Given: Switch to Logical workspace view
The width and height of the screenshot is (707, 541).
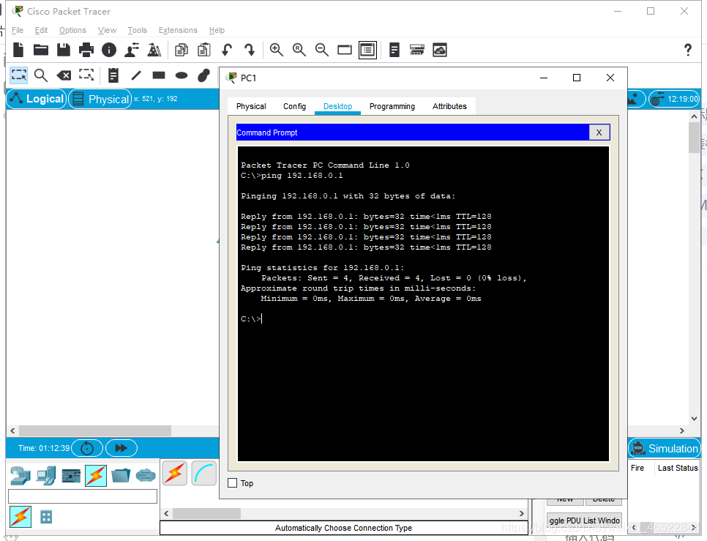Looking at the screenshot, I should [x=37, y=99].
